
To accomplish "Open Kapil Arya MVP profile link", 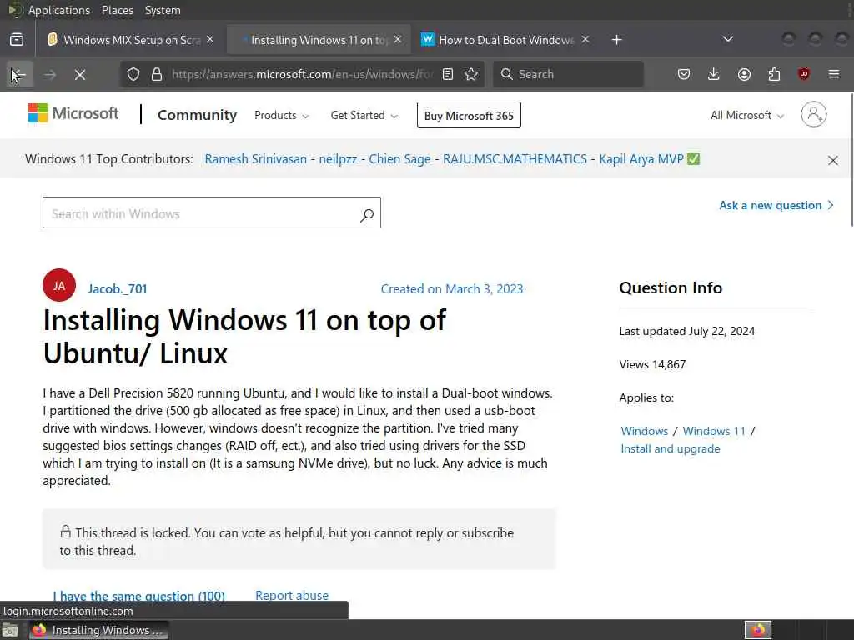I will (x=641, y=159).
